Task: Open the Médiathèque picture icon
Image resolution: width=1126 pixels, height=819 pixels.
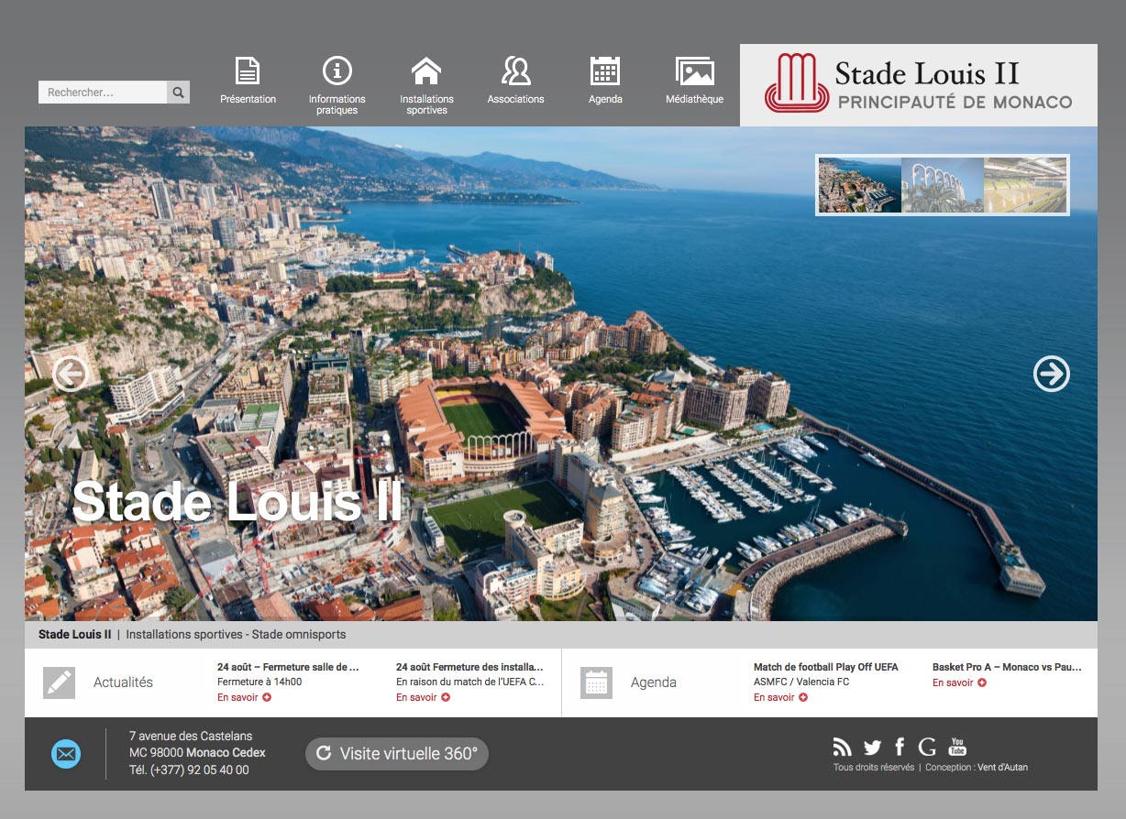Action: click(694, 71)
